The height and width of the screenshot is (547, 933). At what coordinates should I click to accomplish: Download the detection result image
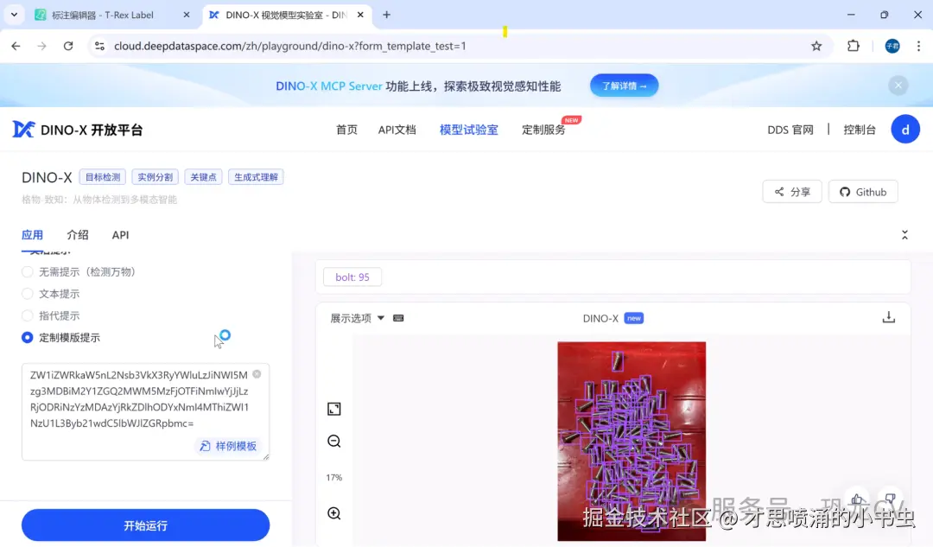click(889, 317)
